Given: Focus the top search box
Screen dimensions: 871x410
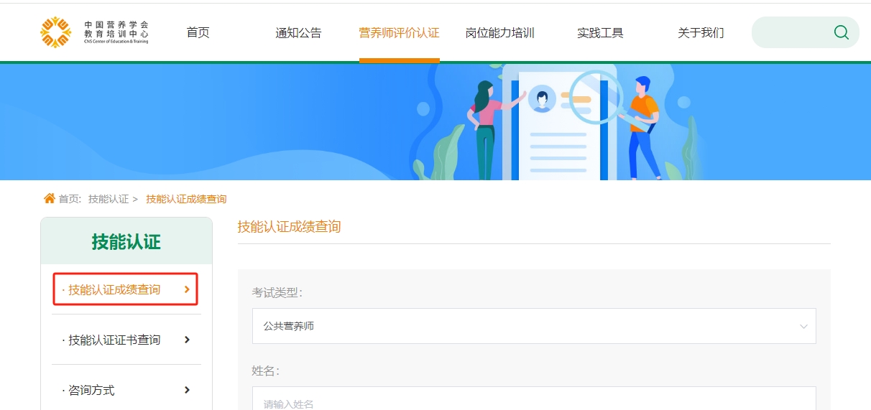Looking at the screenshot, I should pyautogui.click(x=805, y=32).
